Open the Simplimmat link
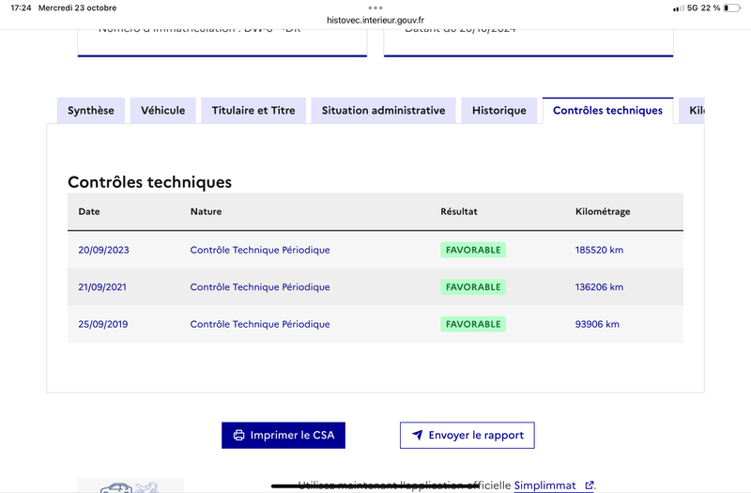Screen dimensions: 751x493 pos(545,485)
